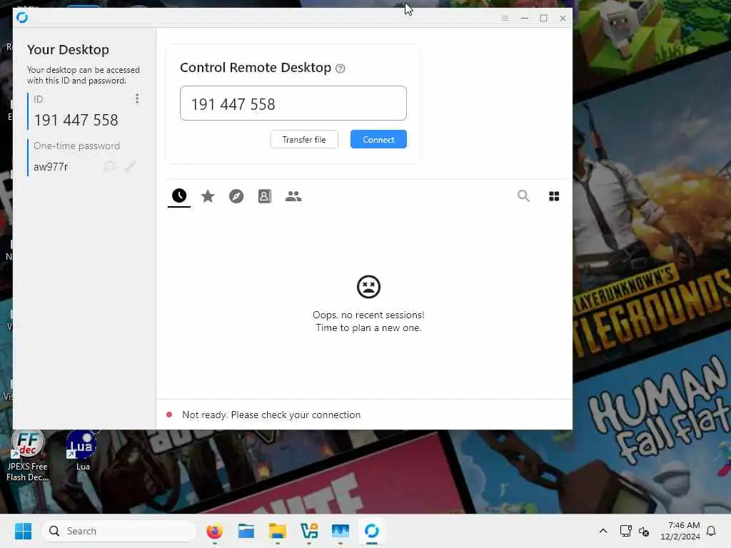This screenshot has height=548, width=731.
Task: Click the 'Oops, no recent sessions!' message
Action: (368, 315)
